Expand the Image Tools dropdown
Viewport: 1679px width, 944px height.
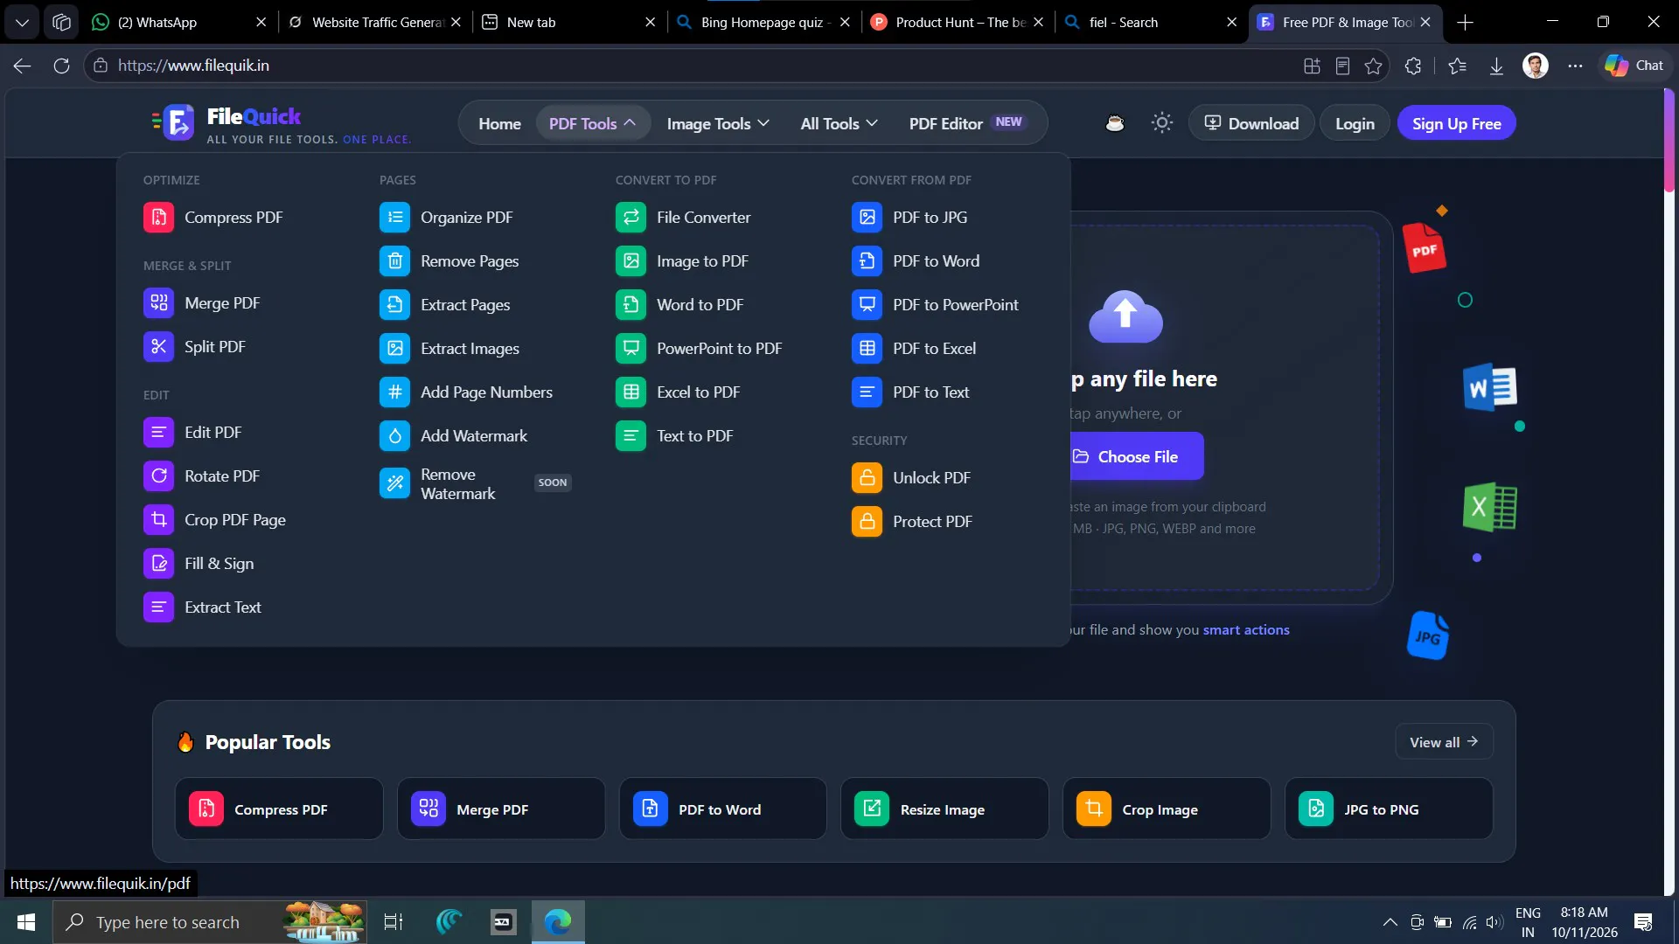coord(718,123)
